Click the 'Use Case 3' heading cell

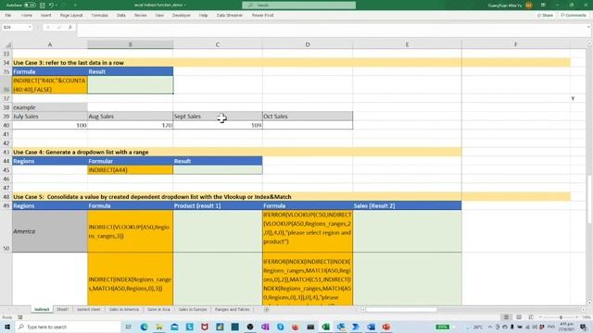point(69,63)
